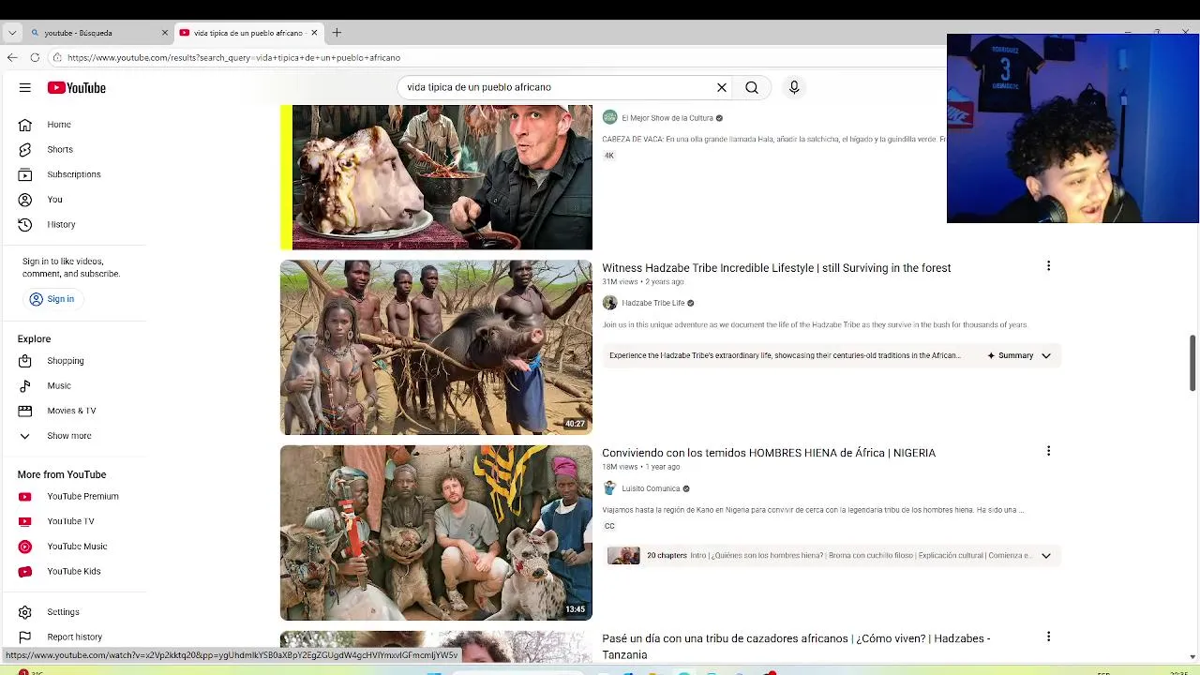Click the 40:27 duration on Hadzabe thumbnail
The width and height of the screenshot is (1200, 675).
point(575,424)
